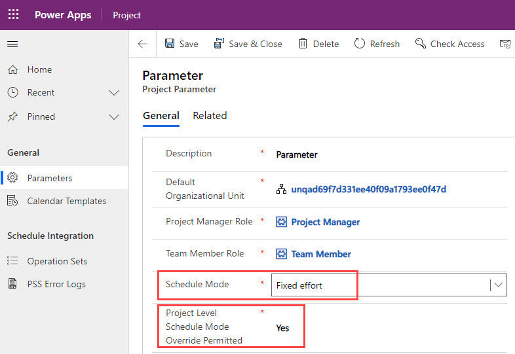Click the Operation Sets list icon
This screenshot has height=354, width=515.
[12, 261]
